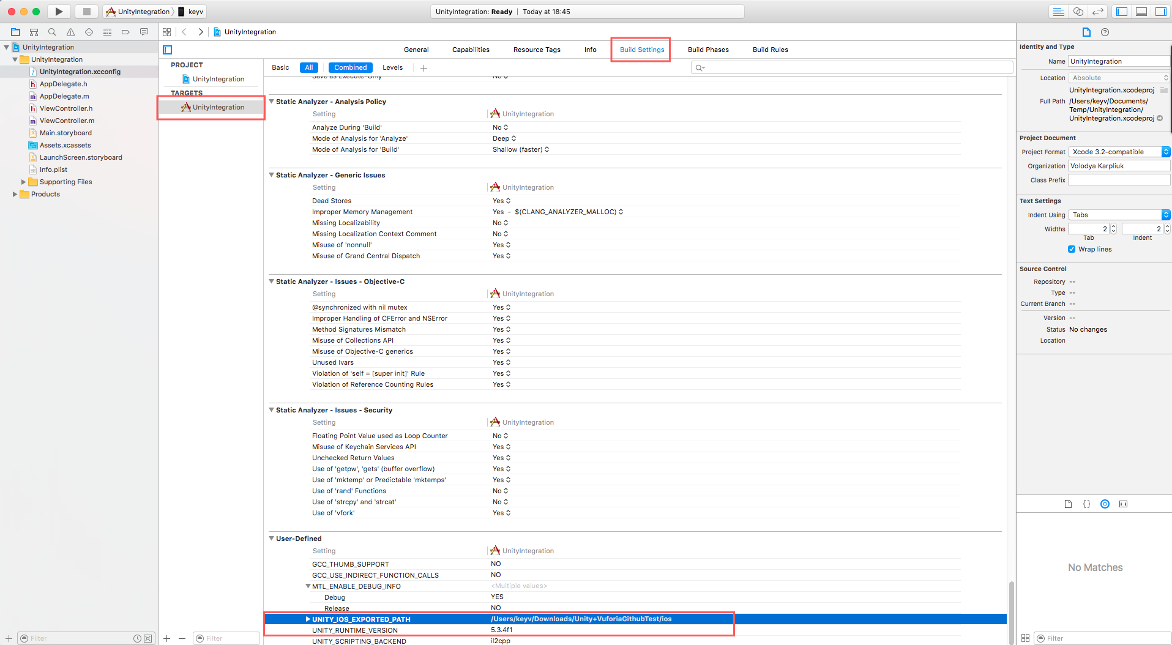
Task: Select UnityIntegration under PROJECT
Action: pos(212,79)
